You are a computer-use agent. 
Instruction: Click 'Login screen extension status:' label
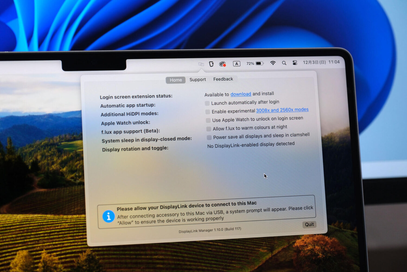(136, 96)
